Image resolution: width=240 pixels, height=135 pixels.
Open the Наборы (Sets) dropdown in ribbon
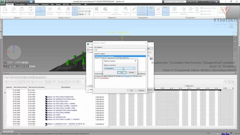point(82,14)
